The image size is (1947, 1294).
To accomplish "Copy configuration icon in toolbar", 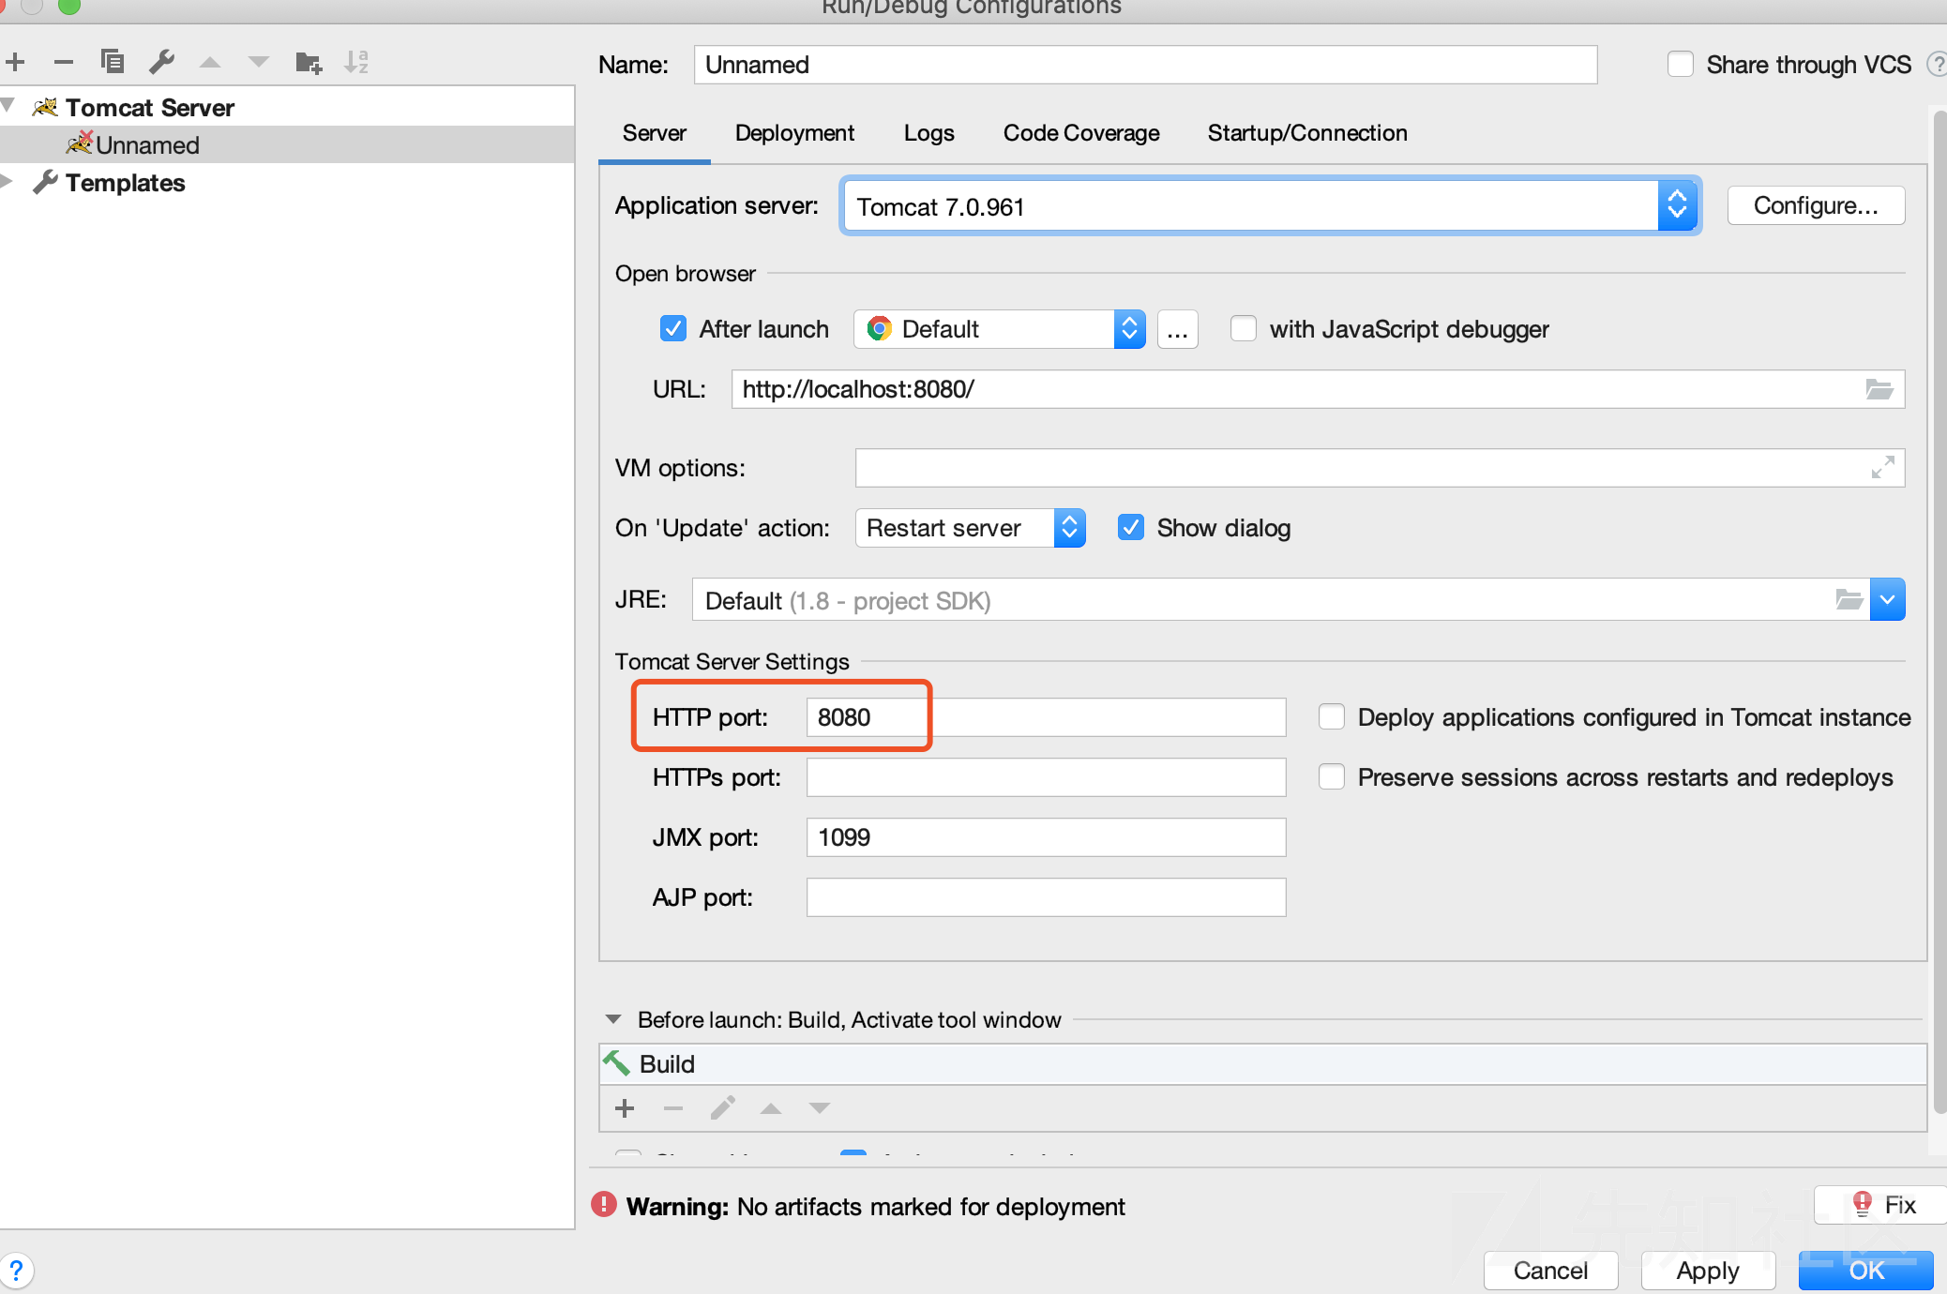I will point(113,62).
